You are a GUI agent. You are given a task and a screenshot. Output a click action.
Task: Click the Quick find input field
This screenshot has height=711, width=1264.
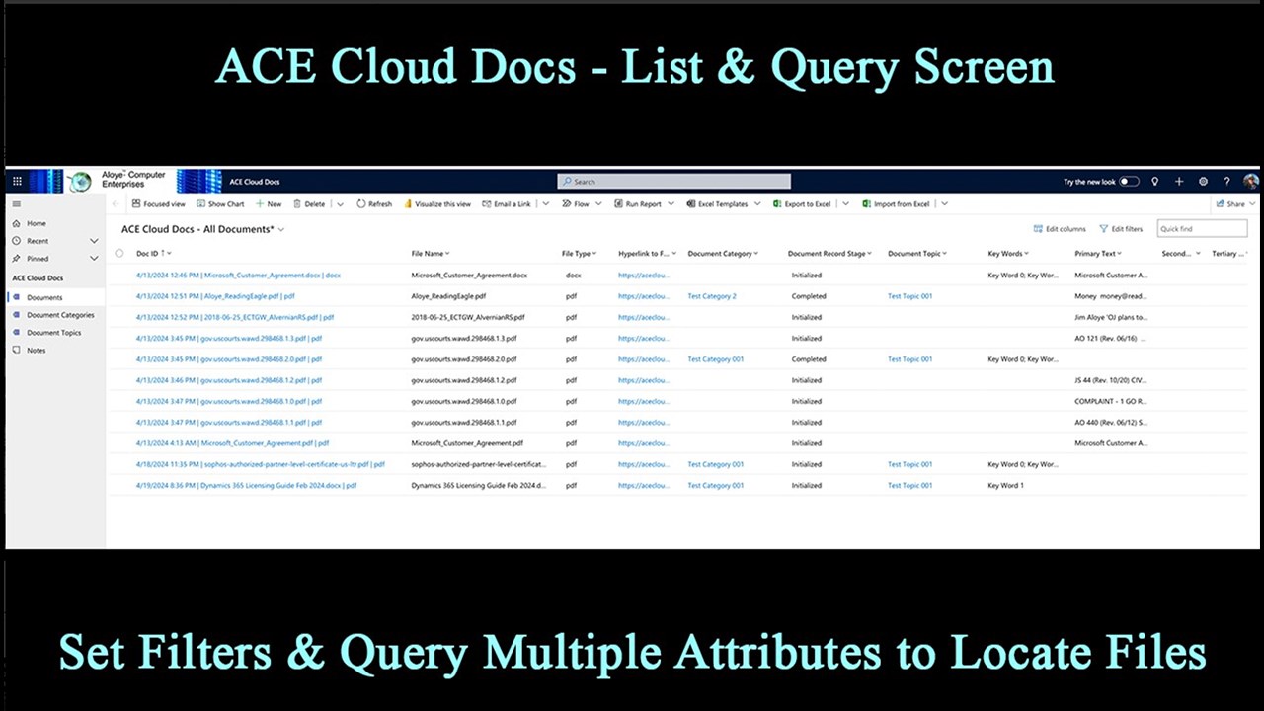1202,229
